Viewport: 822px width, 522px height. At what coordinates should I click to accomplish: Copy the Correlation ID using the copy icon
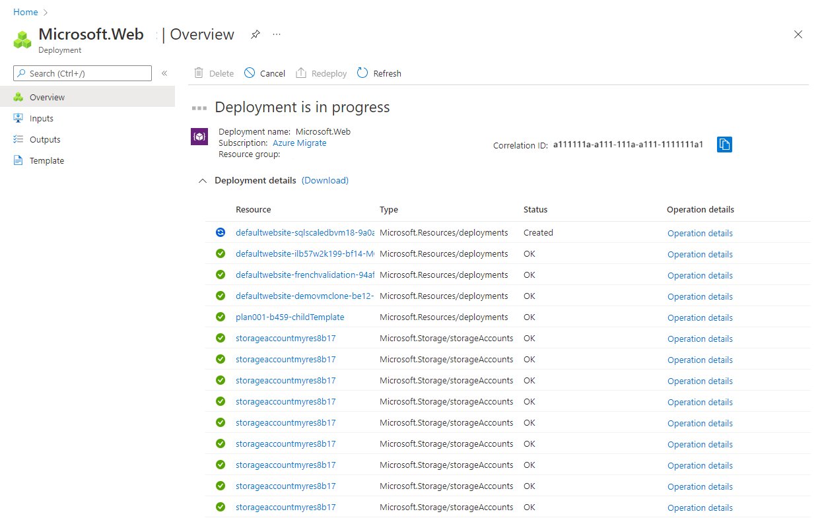(x=724, y=145)
